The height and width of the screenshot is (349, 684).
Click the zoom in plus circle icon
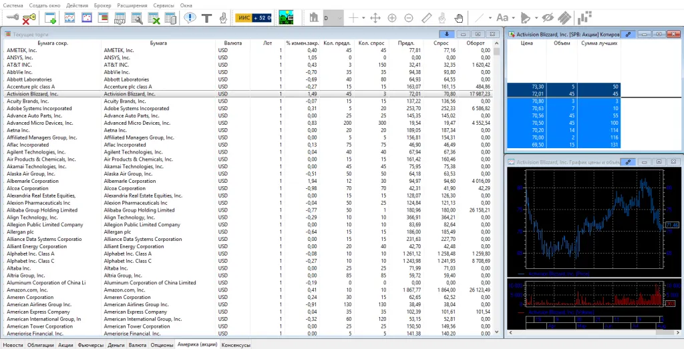[392, 18]
